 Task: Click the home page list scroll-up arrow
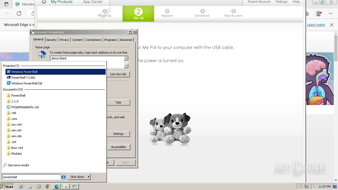tap(126, 58)
